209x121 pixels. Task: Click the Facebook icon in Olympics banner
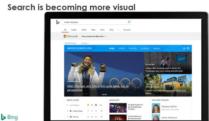click(x=188, y=48)
